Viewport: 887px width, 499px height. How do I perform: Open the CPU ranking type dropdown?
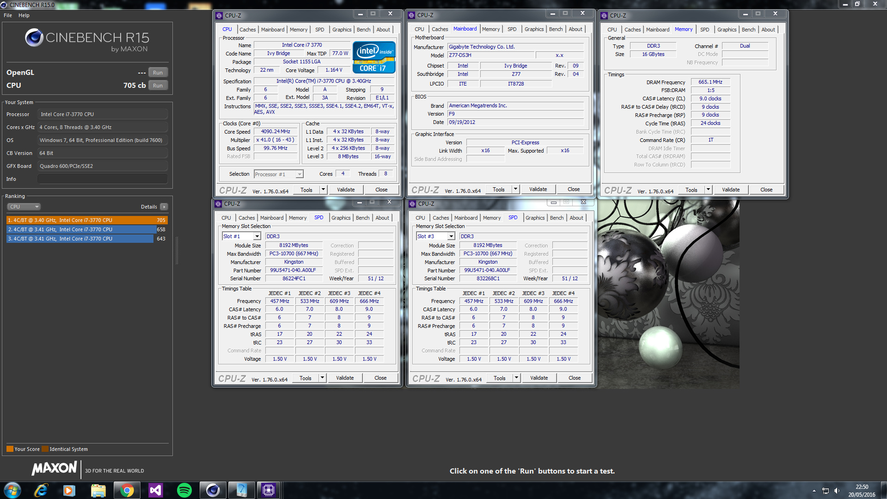pyautogui.click(x=24, y=207)
